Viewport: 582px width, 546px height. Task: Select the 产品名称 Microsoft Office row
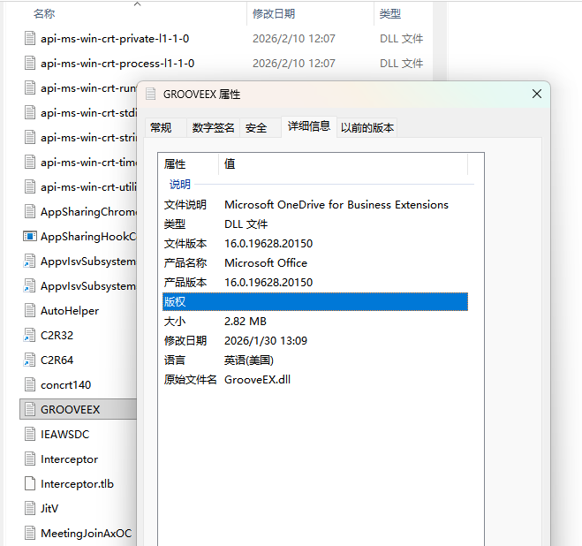314,263
